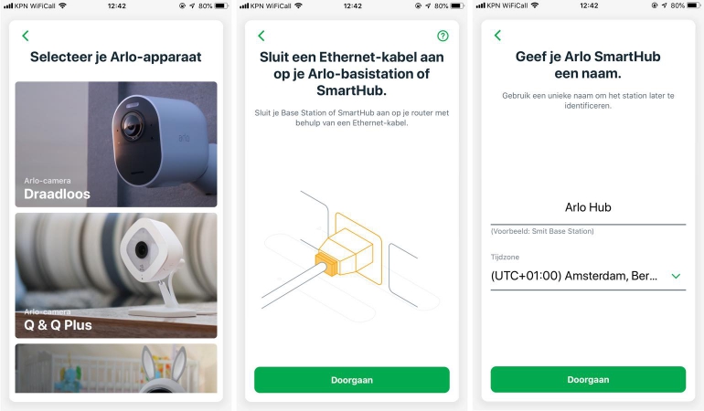The width and height of the screenshot is (704, 411).
Task: Tap the 12:42 clock in first status bar
Action: (x=117, y=5)
